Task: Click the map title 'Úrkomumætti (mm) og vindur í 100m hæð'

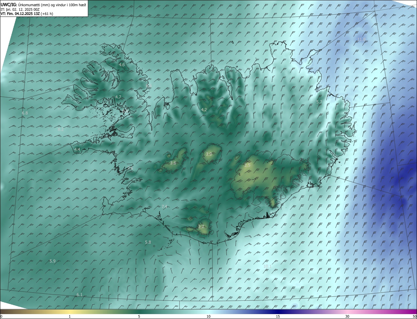Action: coord(52,5)
